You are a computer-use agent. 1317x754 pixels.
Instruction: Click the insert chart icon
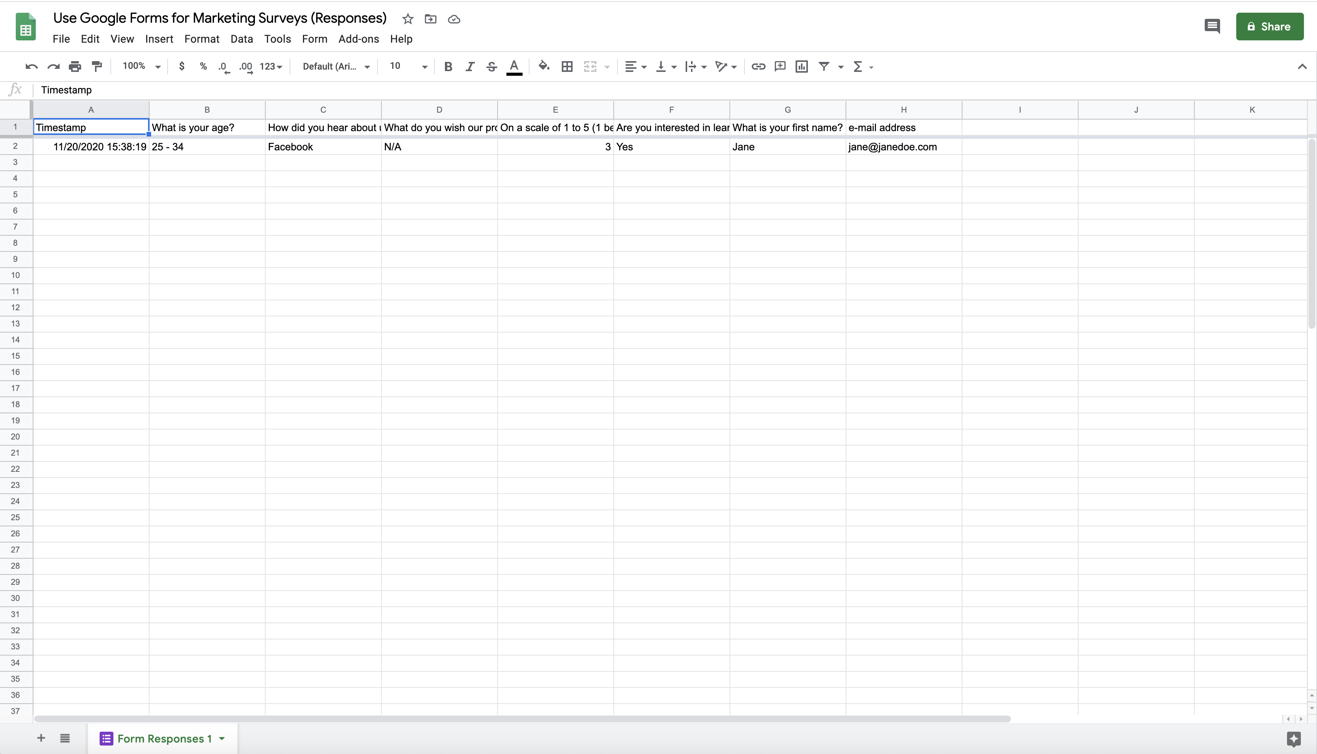[x=802, y=66]
